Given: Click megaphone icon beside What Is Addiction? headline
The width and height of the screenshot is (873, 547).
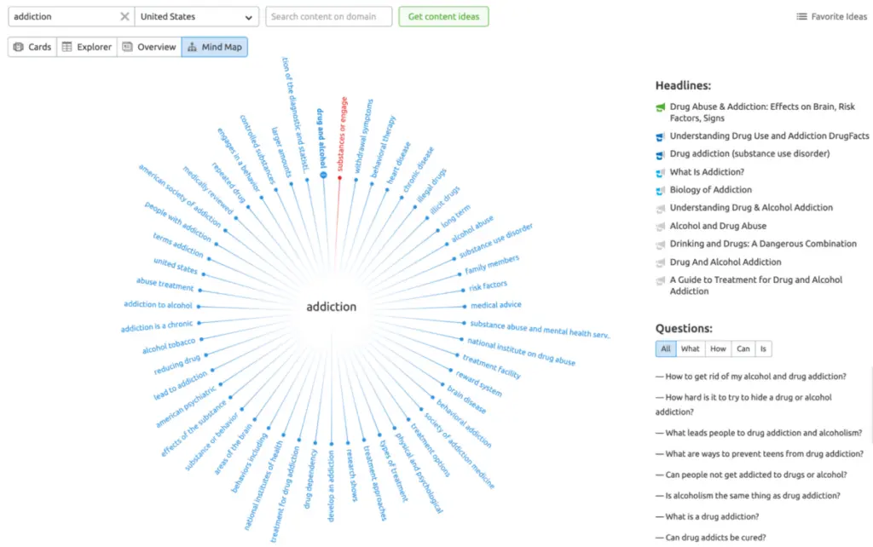Looking at the screenshot, I should click(660, 172).
